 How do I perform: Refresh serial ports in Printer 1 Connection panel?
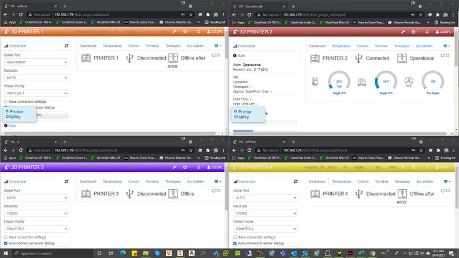click(66, 46)
